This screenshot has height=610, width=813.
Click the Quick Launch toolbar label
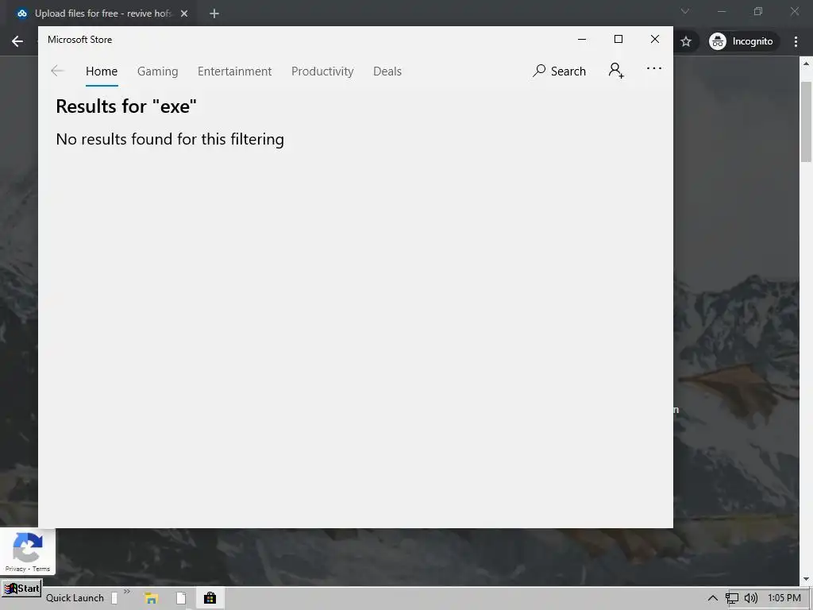(75, 598)
